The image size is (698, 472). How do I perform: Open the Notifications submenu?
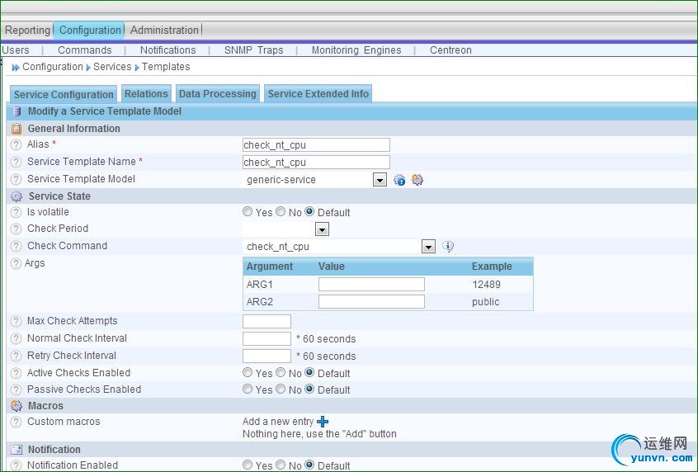click(167, 50)
